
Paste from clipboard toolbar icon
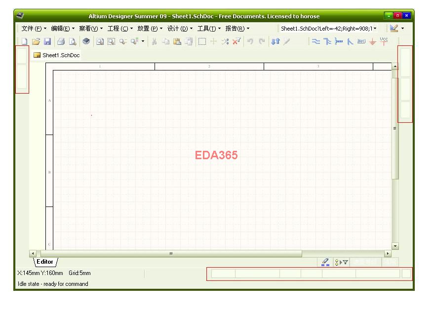click(177, 41)
